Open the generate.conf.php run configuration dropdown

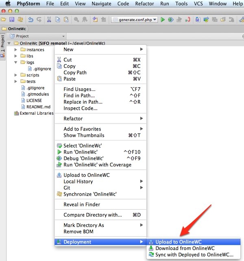point(134,20)
